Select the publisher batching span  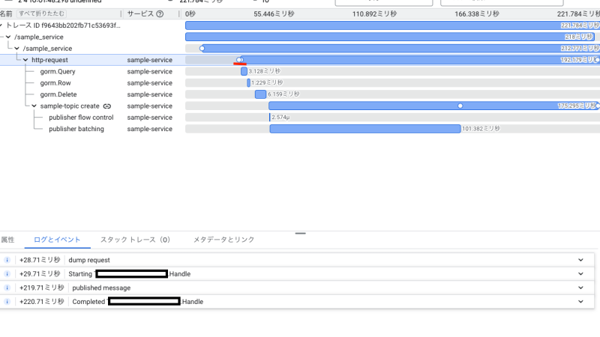(300, 129)
